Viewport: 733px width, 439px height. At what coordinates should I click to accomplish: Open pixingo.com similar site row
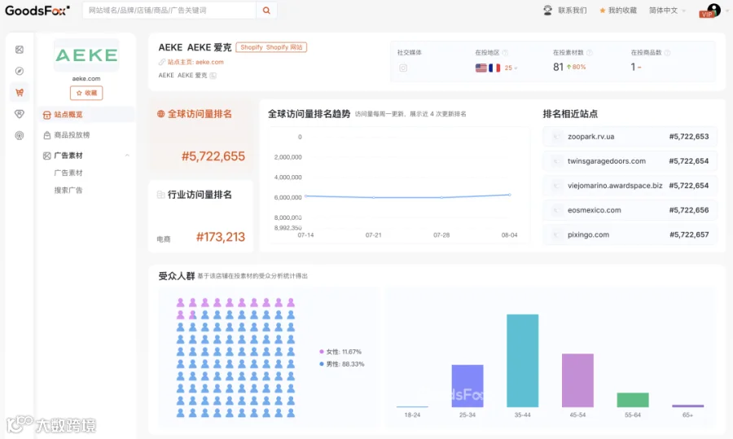pos(630,235)
